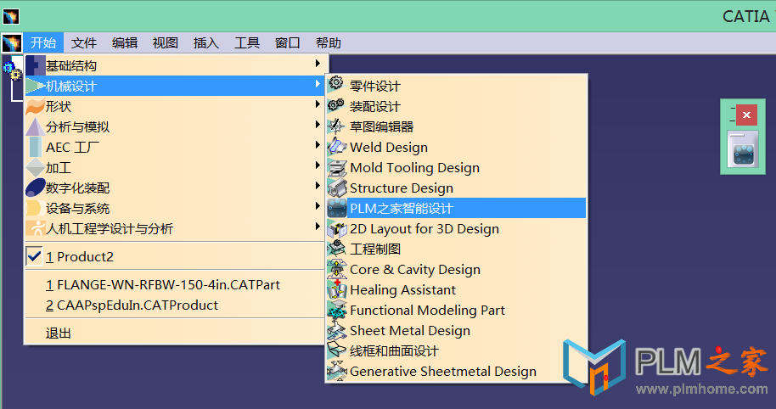Expand the 分析与模拟 submenu arrow

click(318, 125)
